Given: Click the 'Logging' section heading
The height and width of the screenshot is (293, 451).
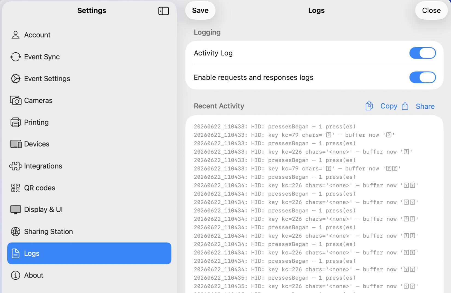Looking at the screenshot, I should tap(207, 32).
